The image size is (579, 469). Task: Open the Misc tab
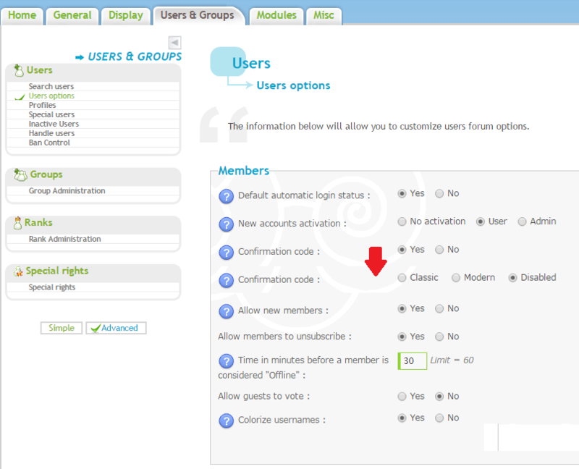[324, 15]
